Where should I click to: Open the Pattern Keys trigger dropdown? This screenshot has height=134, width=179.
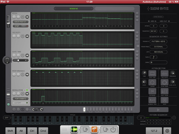[x=158, y=41]
